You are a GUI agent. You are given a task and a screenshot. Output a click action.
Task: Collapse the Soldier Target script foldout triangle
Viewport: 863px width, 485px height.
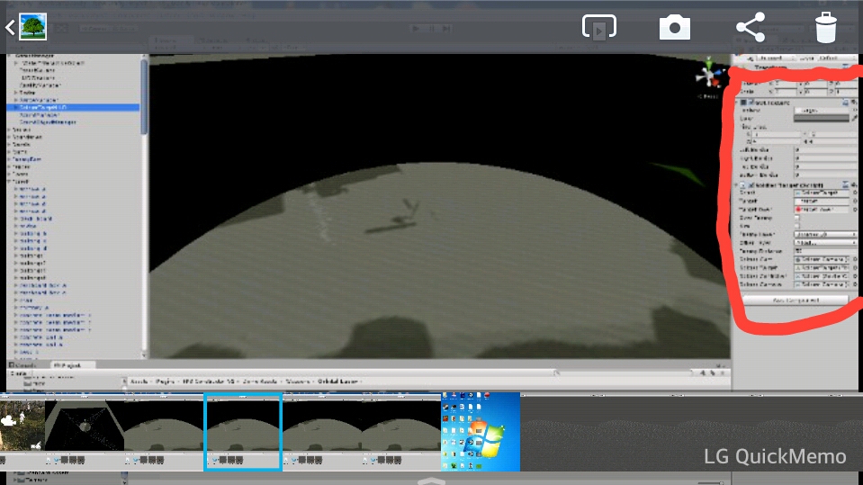(738, 185)
